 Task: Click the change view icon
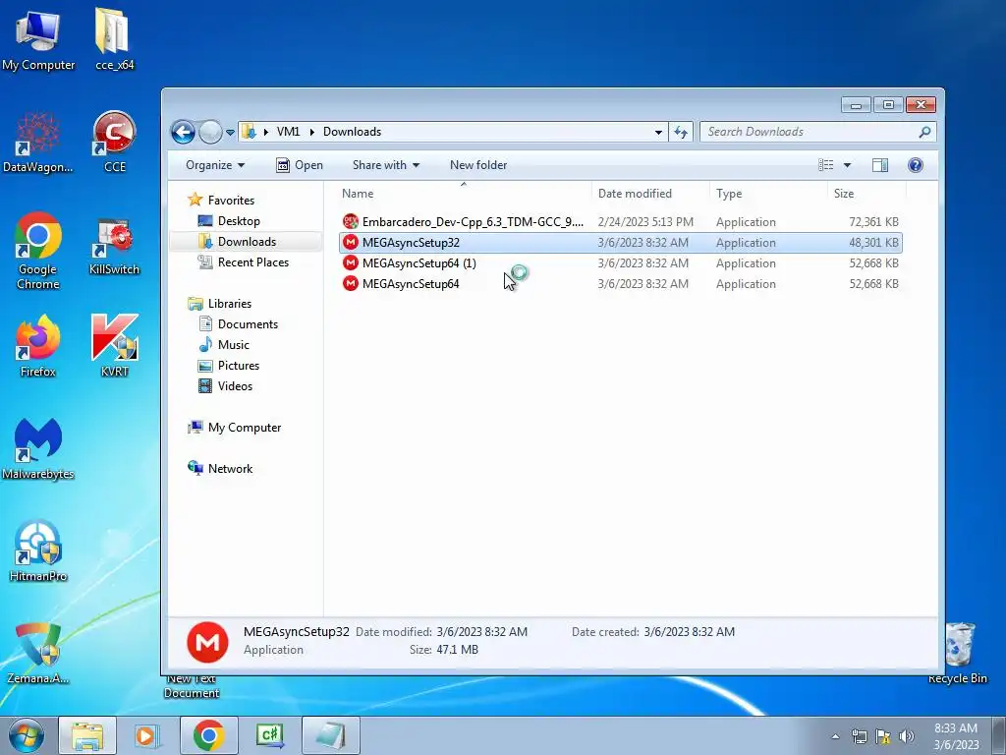click(x=825, y=165)
